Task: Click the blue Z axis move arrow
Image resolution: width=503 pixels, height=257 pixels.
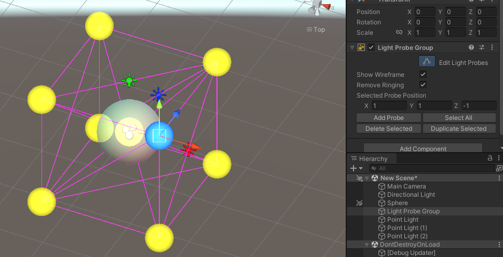Action: 176,113
